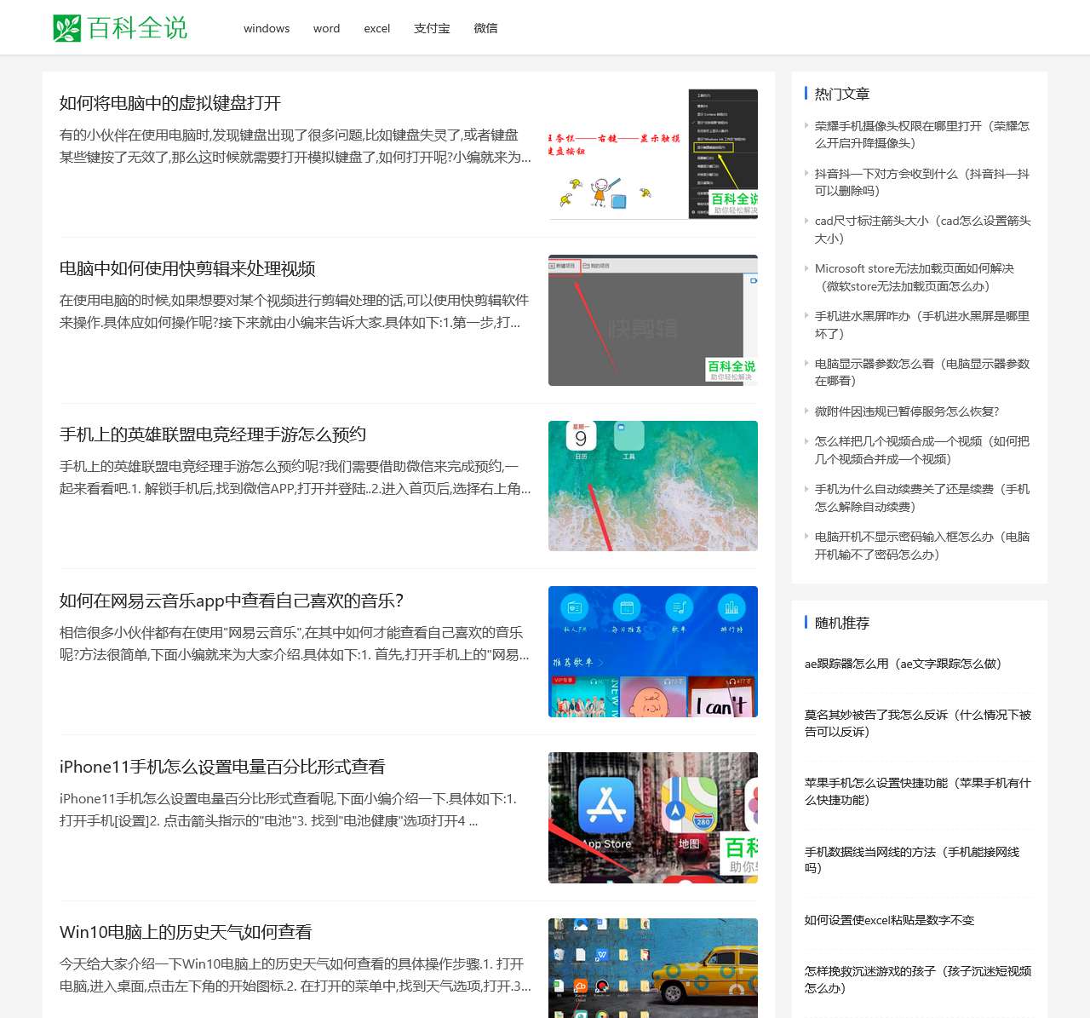Click hot article 微附件因违规已暂停服务怎么恢复
Viewport: 1090px width, 1018px height.
coord(906,411)
